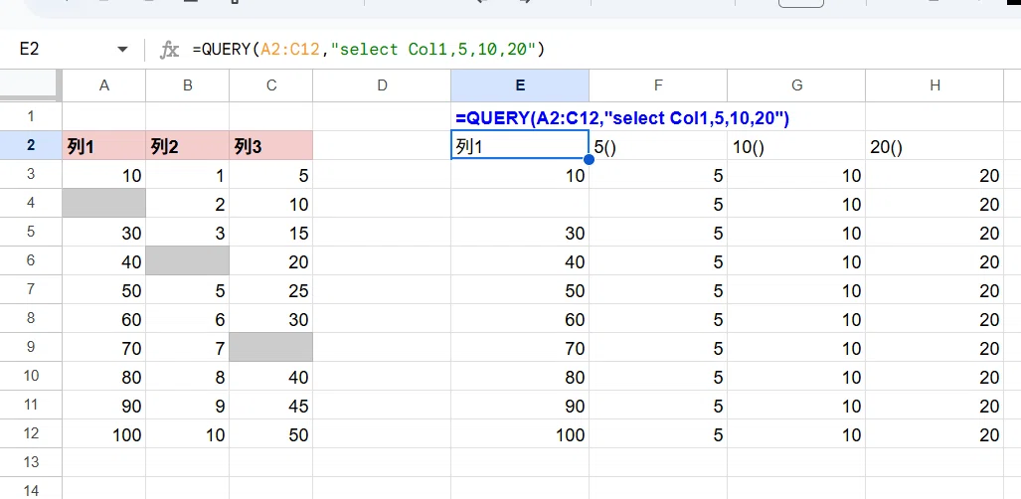Click cell A12 with value 100

pos(103,433)
